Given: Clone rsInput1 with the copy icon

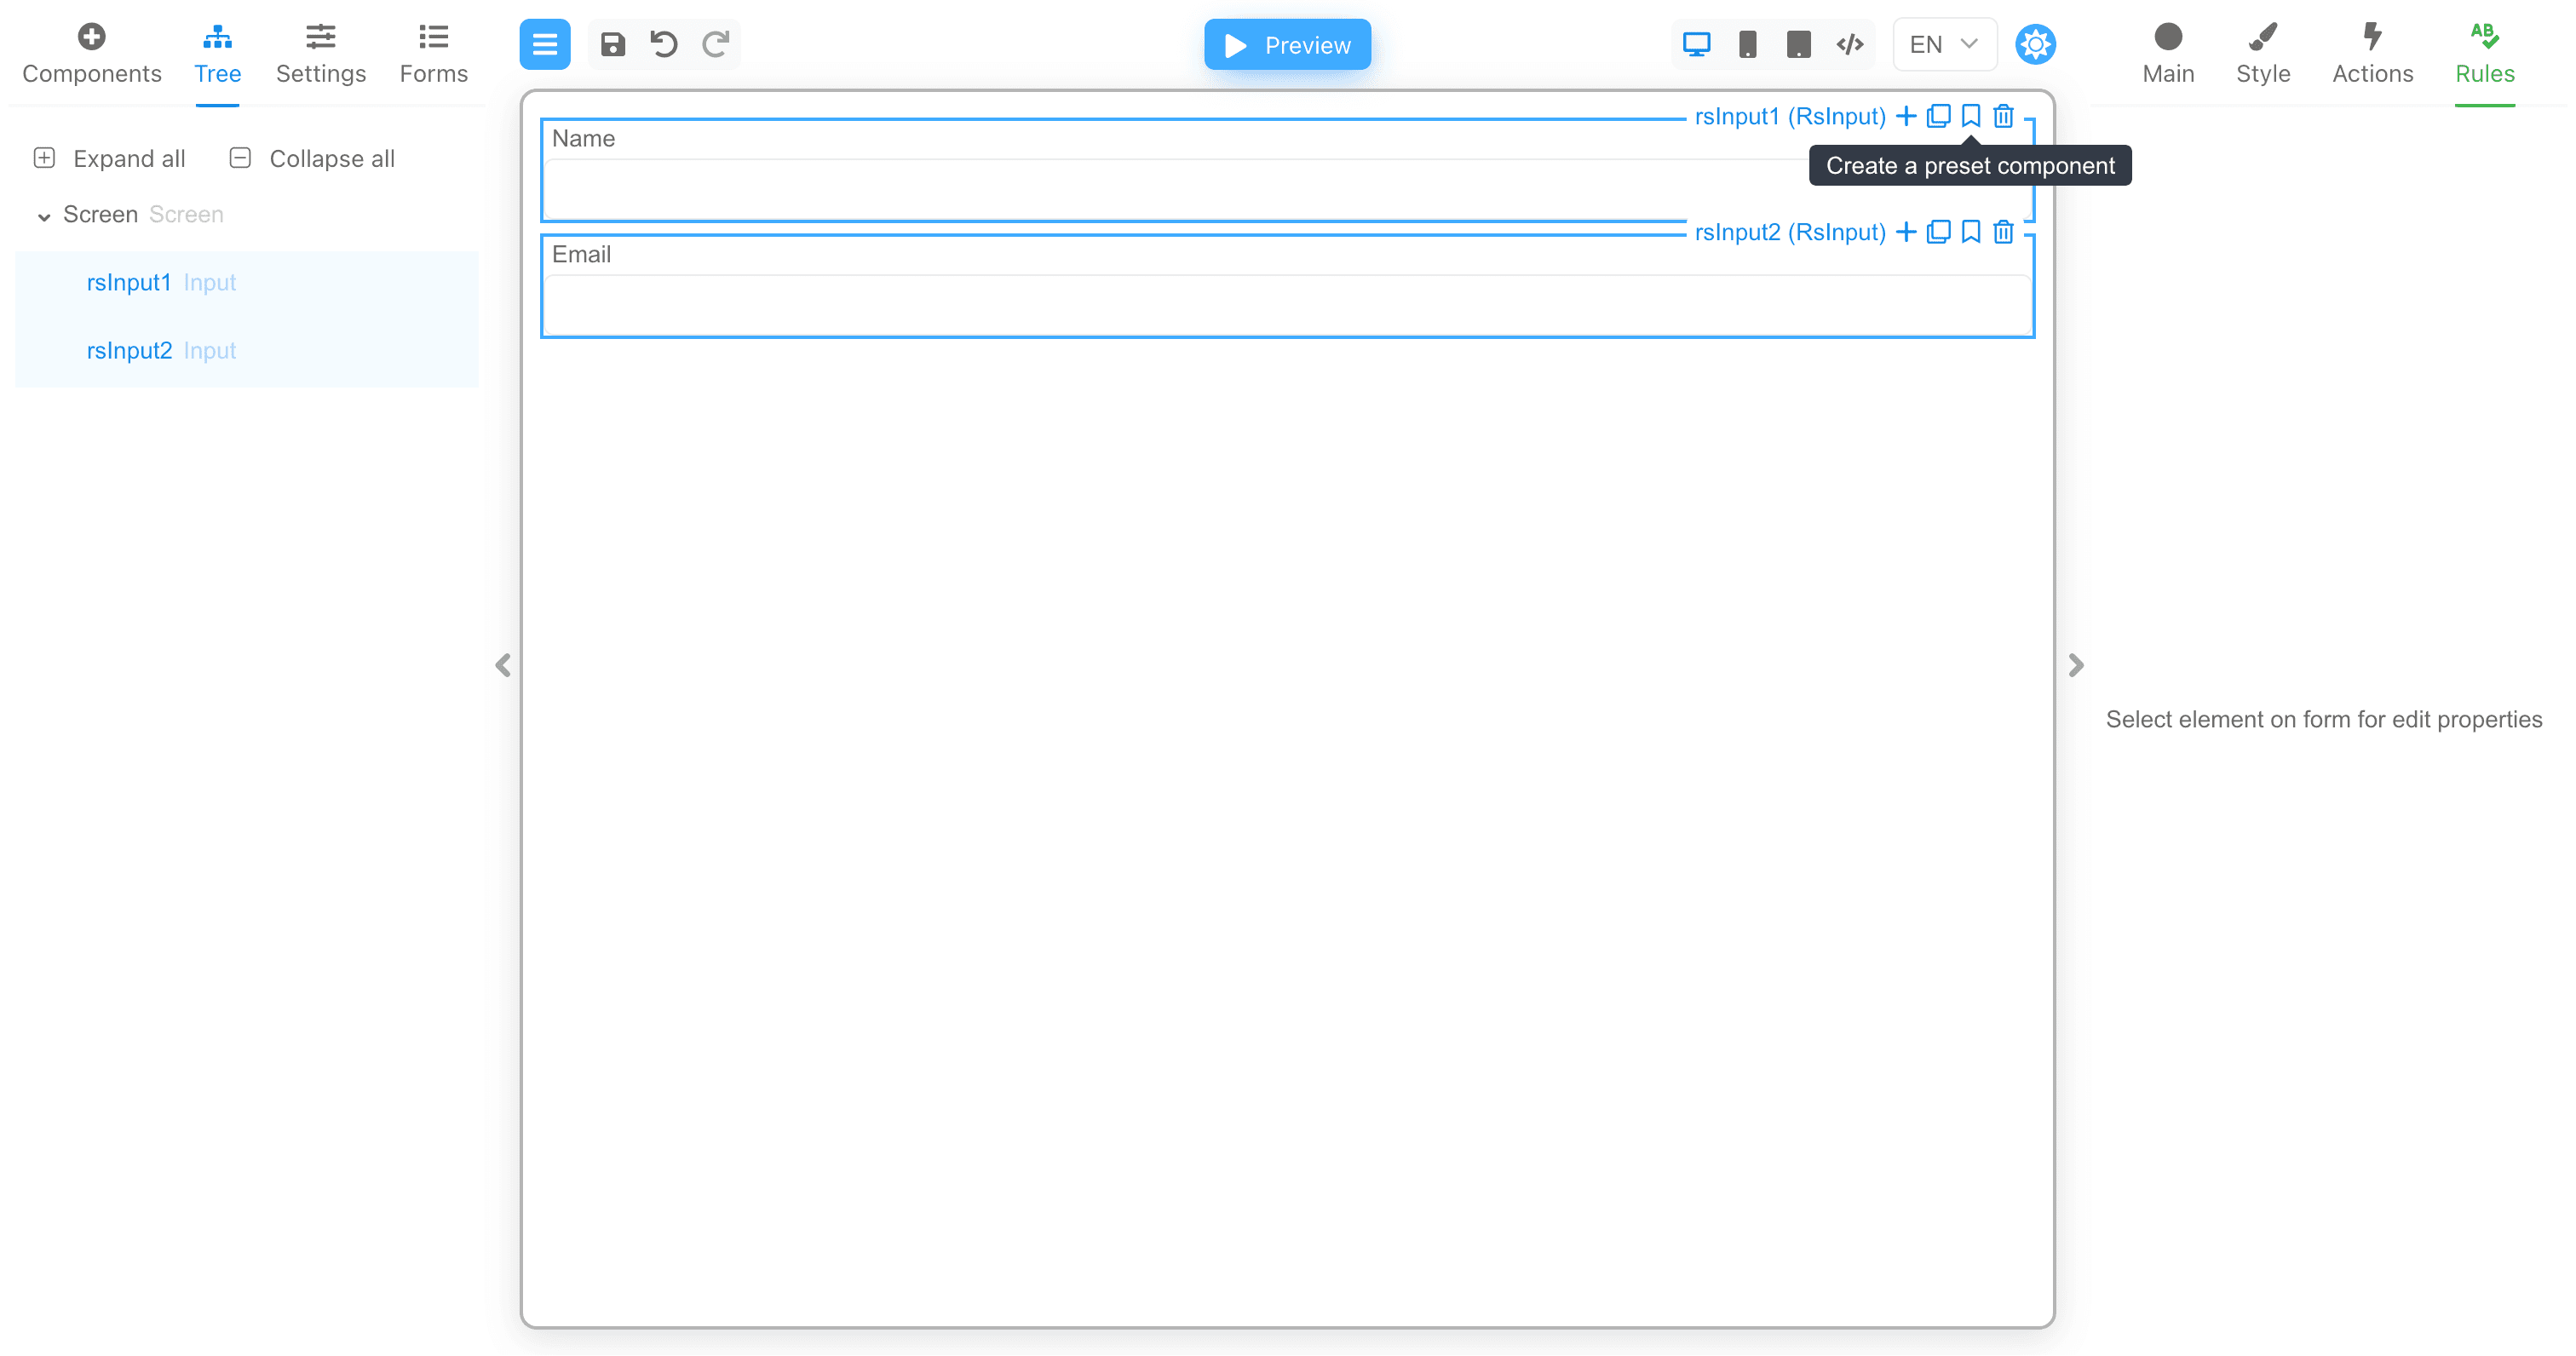Looking at the screenshot, I should [1938, 116].
